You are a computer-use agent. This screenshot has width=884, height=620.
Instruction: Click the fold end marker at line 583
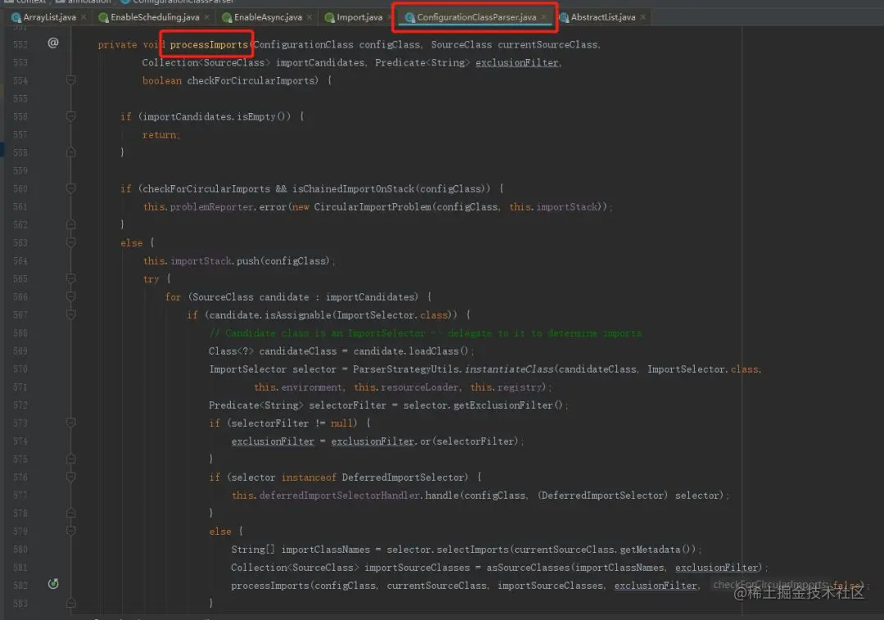[71, 603]
